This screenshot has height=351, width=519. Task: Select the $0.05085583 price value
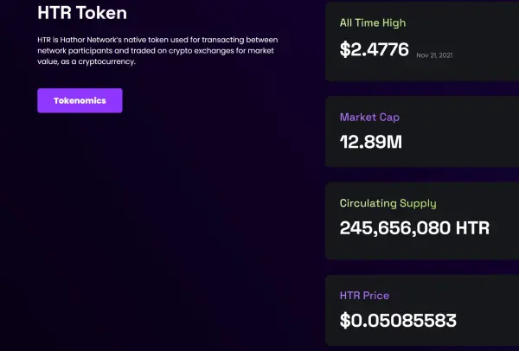398,322
